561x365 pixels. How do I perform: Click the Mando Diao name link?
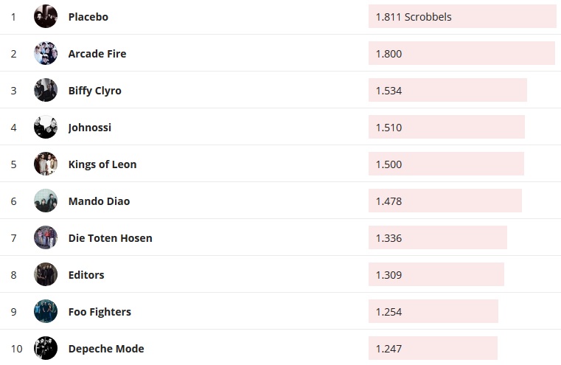point(99,201)
